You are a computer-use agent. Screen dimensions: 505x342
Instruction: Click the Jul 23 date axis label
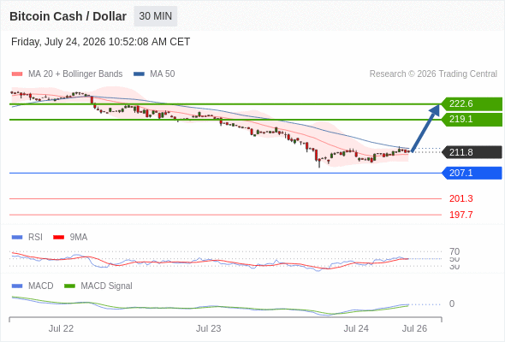[x=208, y=328]
